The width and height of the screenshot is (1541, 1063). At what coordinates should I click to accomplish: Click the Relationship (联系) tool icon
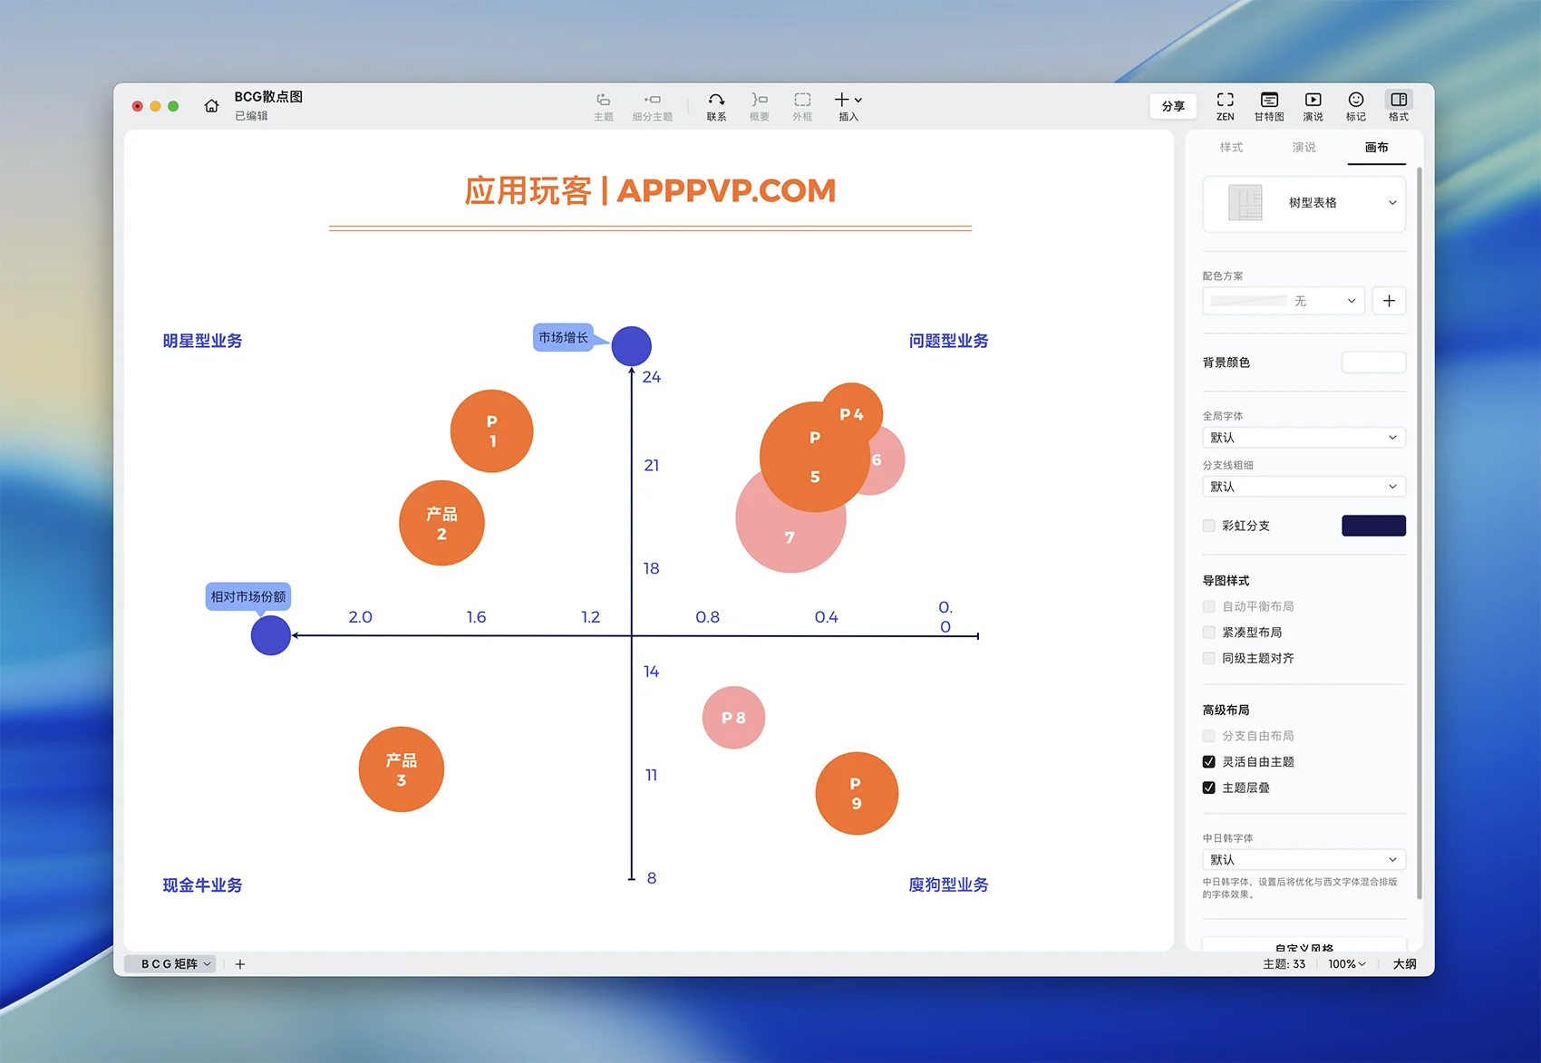pos(716,105)
